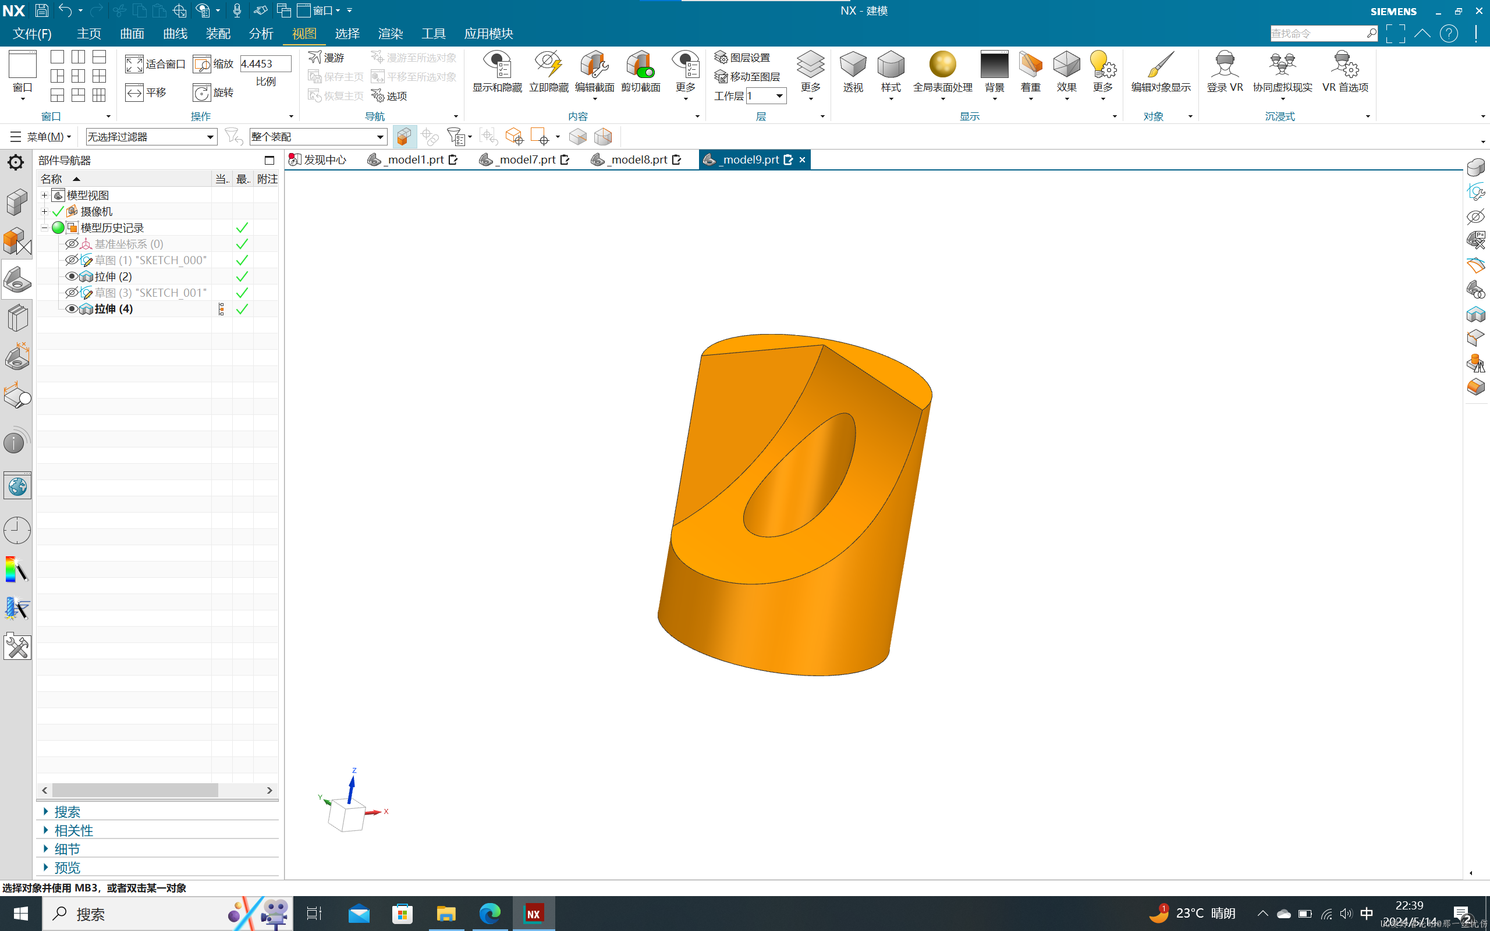The image size is (1490, 931).
Task: Switch to the 曲面 ribbon tab
Action: (x=132, y=33)
